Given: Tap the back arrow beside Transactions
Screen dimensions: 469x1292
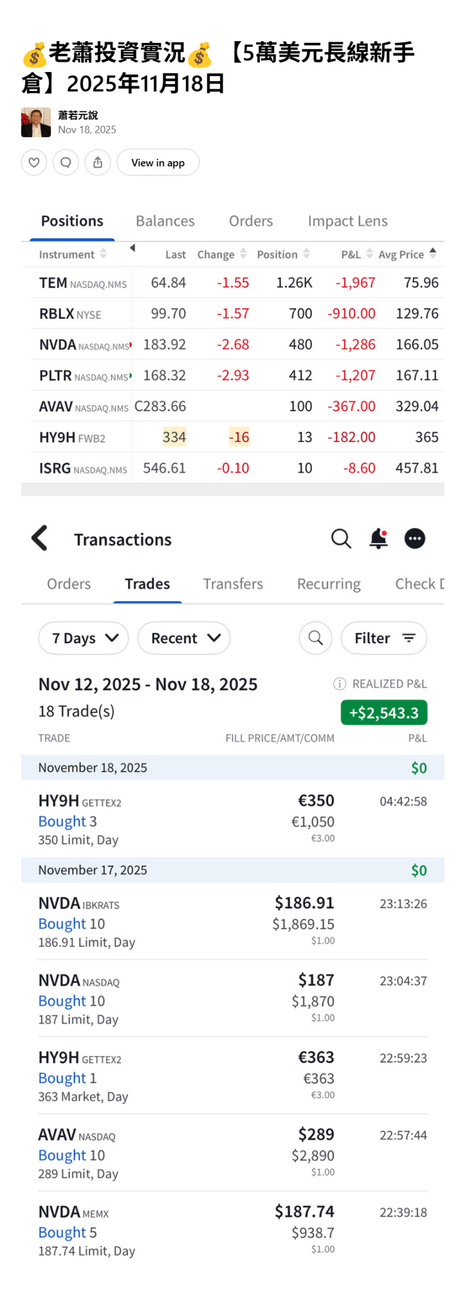Looking at the screenshot, I should click(x=40, y=538).
